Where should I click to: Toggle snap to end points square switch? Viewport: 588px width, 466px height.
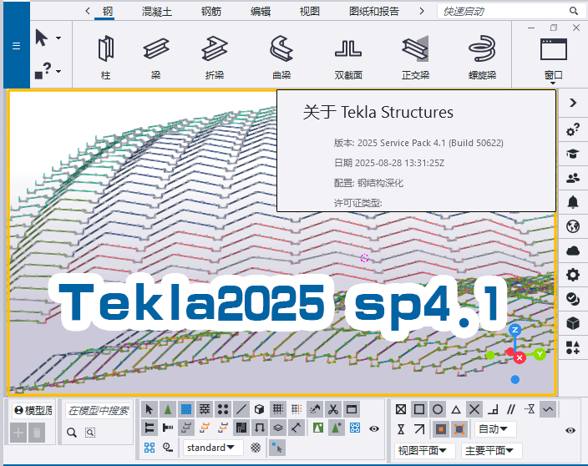(419, 409)
